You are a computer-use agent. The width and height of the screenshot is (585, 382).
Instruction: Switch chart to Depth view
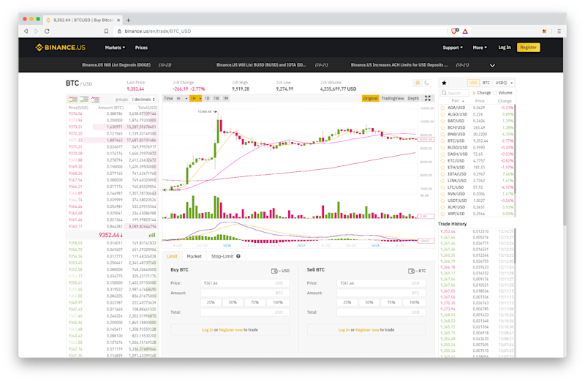(x=413, y=98)
